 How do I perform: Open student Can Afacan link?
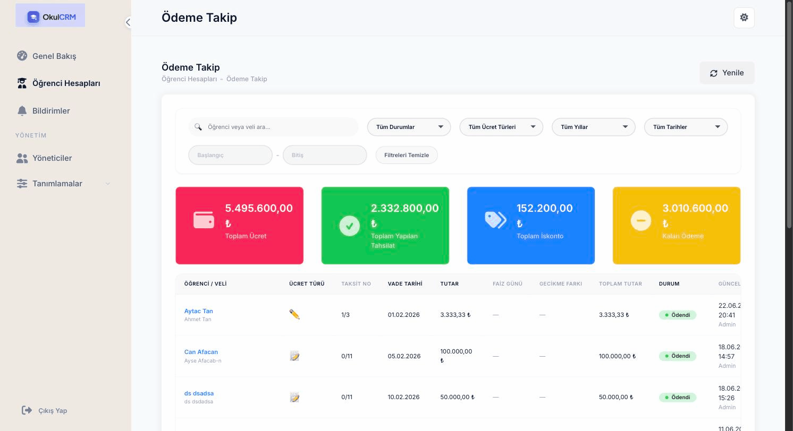[201, 352]
